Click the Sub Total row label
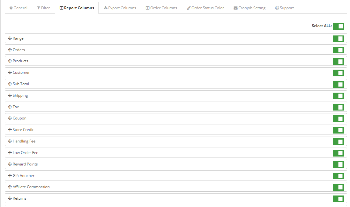 pyautogui.click(x=21, y=84)
